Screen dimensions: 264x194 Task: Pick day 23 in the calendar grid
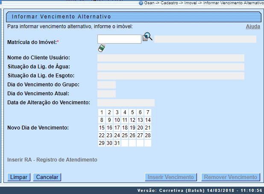(109, 135)
